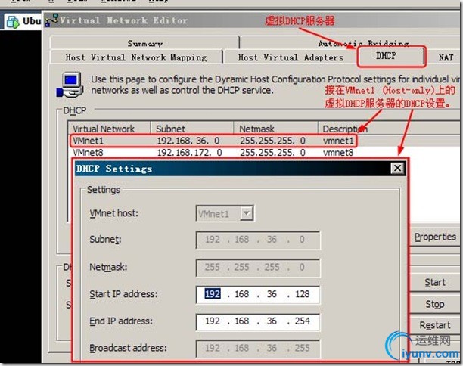Click the Start DHCP service button

click(x=435, y=282)
